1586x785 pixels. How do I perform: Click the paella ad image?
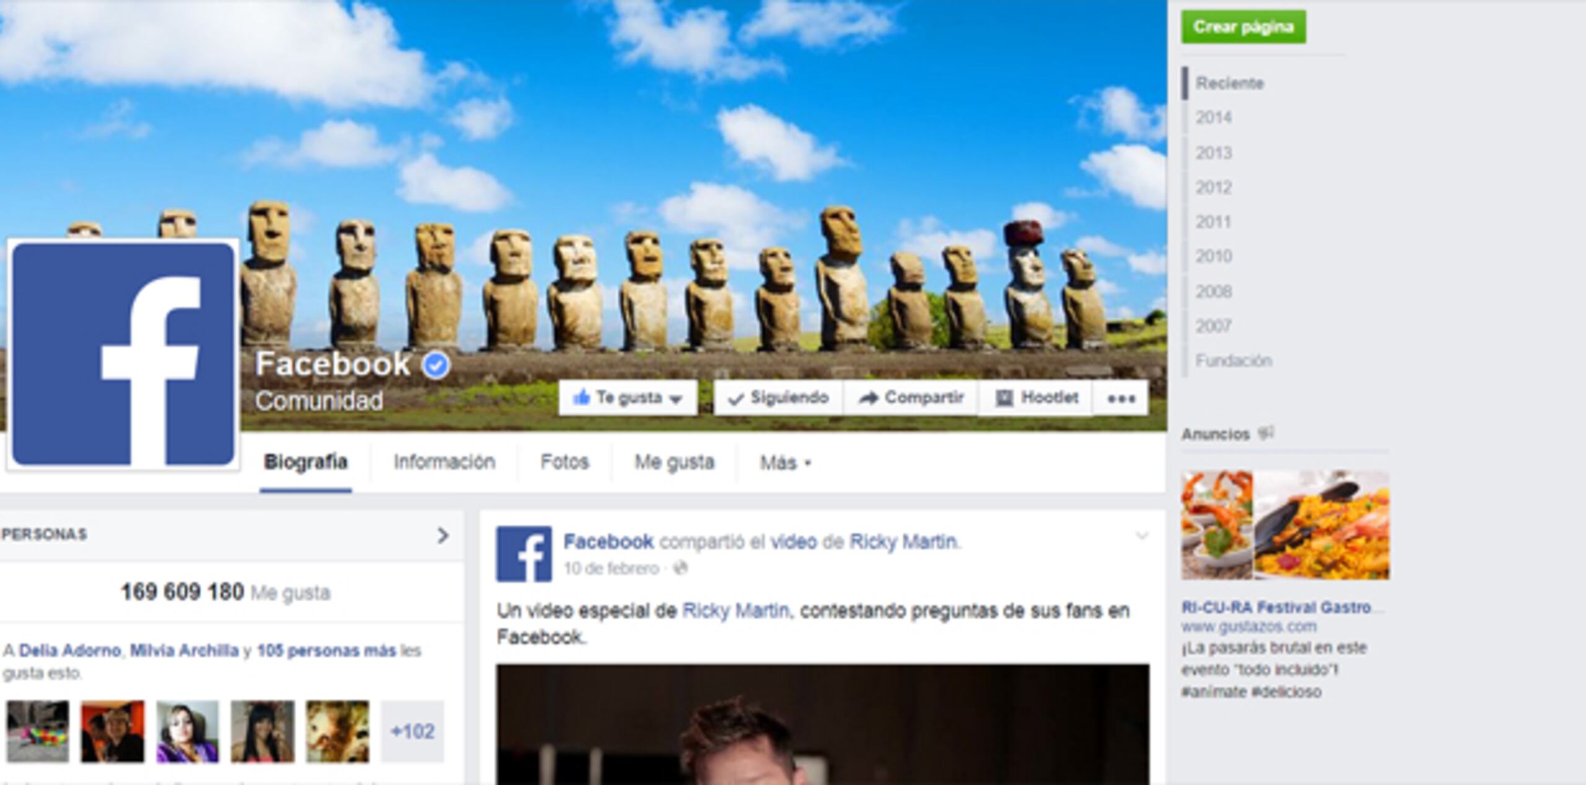1286,525
